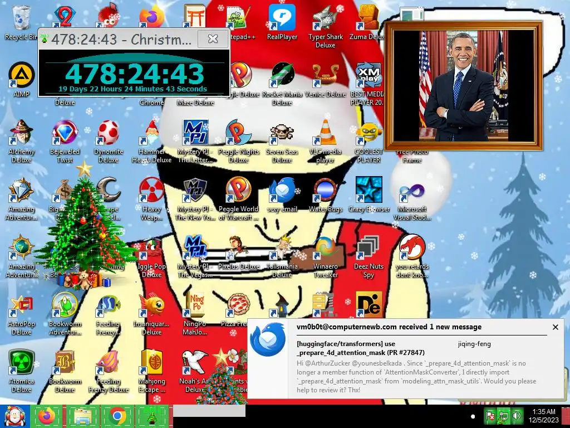Launch Pixelus Deluxe desktop shortcut
Image resolution: width=570 pixels, height=428 pixels.
click(238, 252)
